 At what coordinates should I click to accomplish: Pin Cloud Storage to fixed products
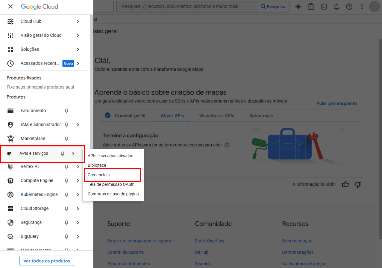[x=66, y=209]
